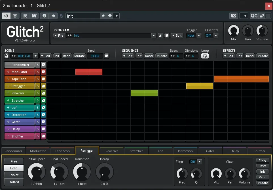Select the Shuffler tab
273x190 pixels.
click(259, 151)
